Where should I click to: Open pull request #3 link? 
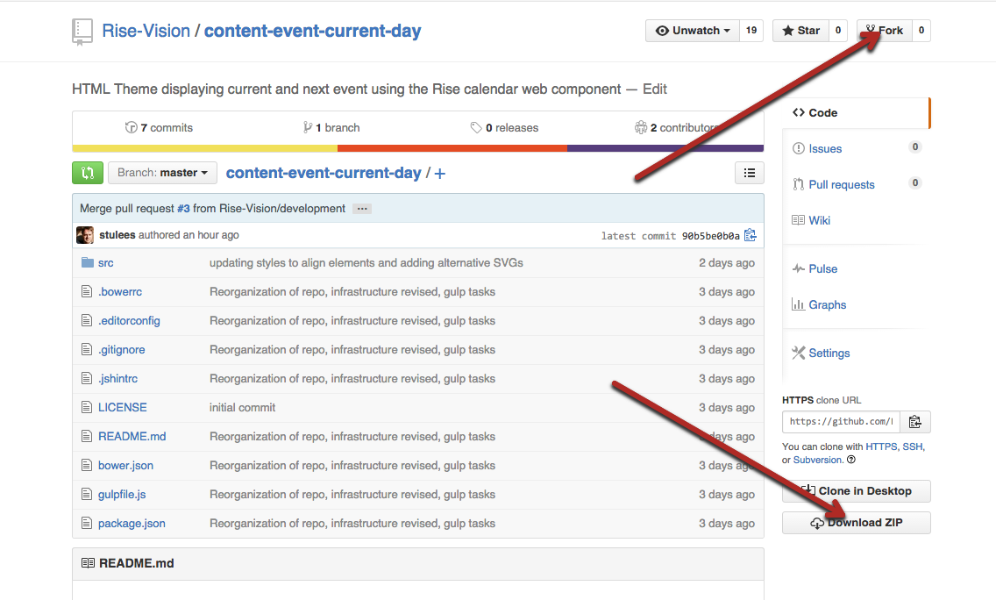point(183,209)
